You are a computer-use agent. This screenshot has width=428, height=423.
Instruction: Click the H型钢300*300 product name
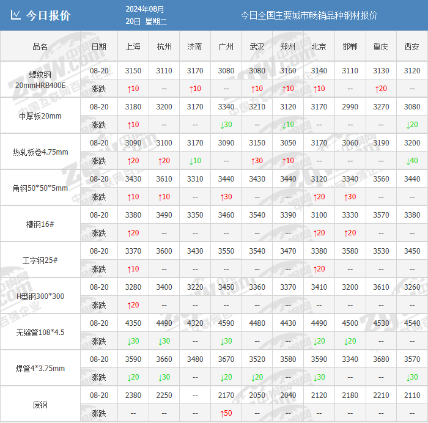coord(40,296)
